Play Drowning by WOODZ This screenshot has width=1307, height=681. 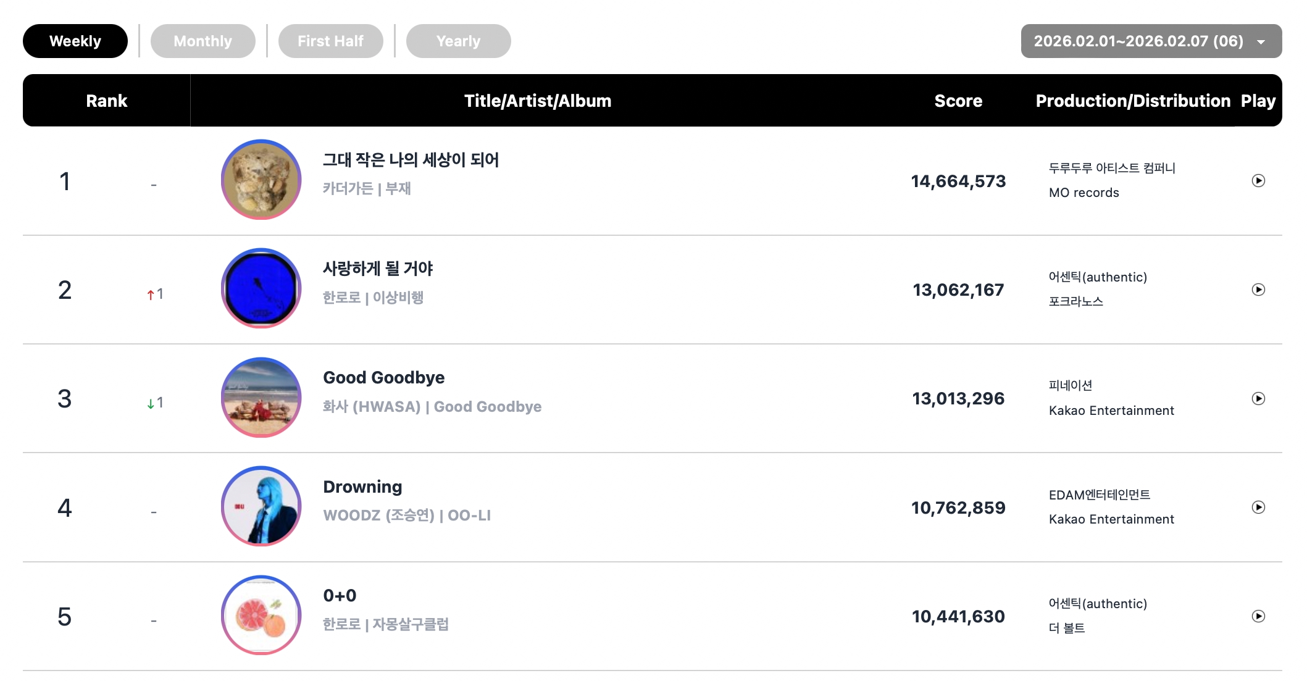click(x=1258, y=508)
